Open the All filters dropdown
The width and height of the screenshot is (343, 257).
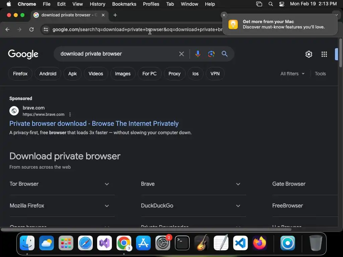(x=292, y=74)
